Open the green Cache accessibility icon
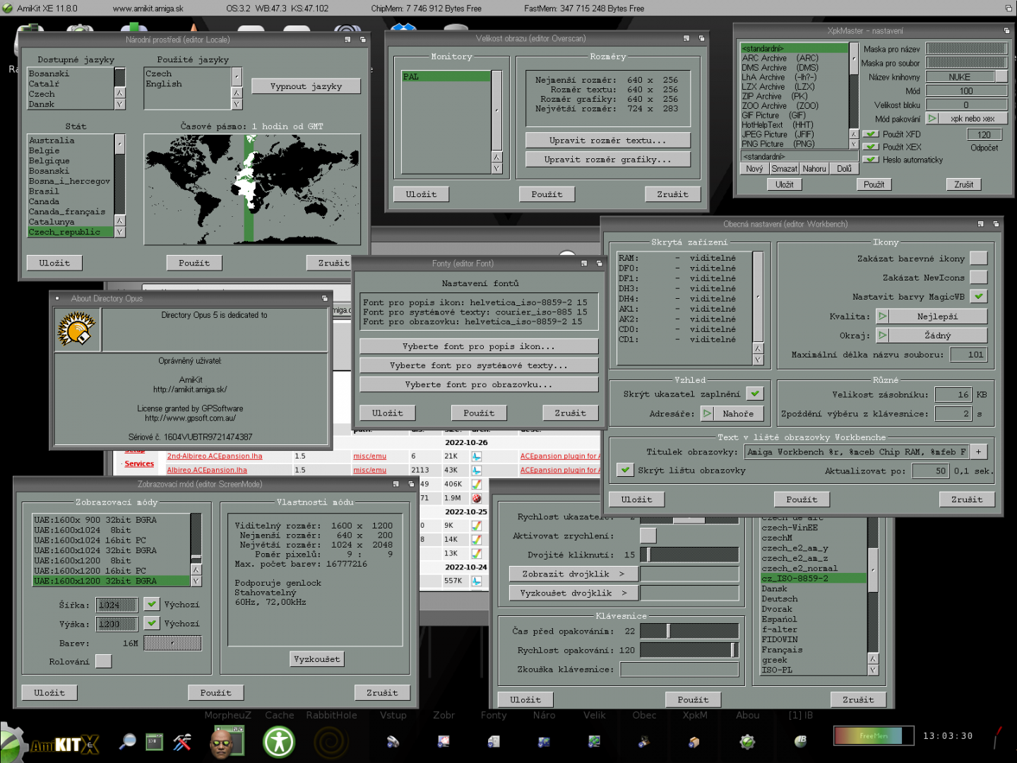Screen dimensions: 1017x763 coord(279,742)
